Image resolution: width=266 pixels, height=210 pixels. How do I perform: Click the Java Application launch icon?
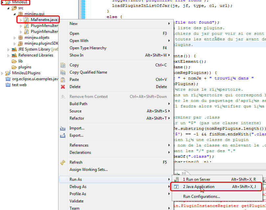pyautogui.click(x=177, y=187)
